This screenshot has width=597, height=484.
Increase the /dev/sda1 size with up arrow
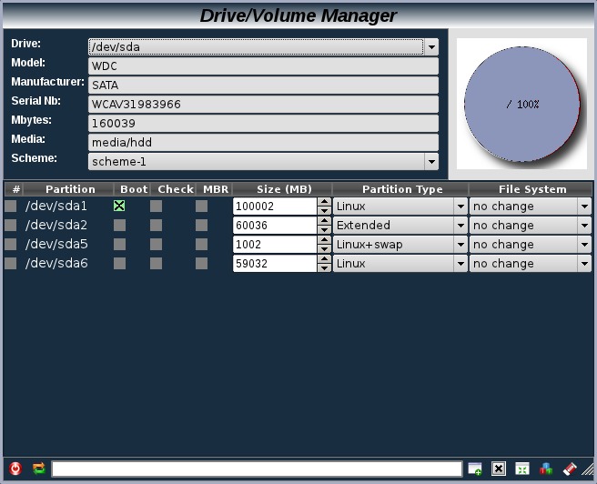[324, 202]
